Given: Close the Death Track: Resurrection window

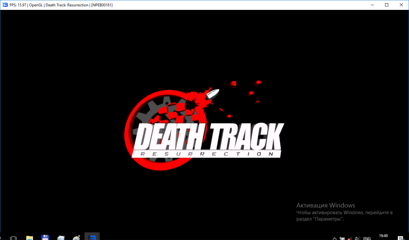Looking at the screenshot, I should tap(401, 5).
